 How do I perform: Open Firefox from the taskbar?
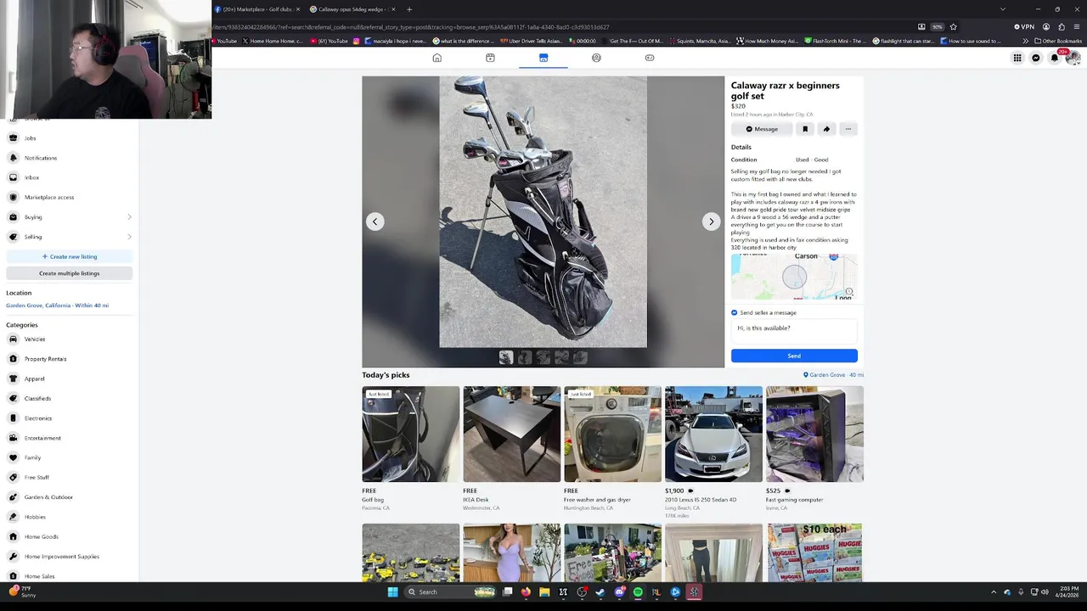click(526, 592)
